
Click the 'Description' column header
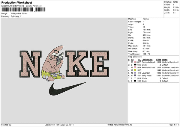coord(147,60)
